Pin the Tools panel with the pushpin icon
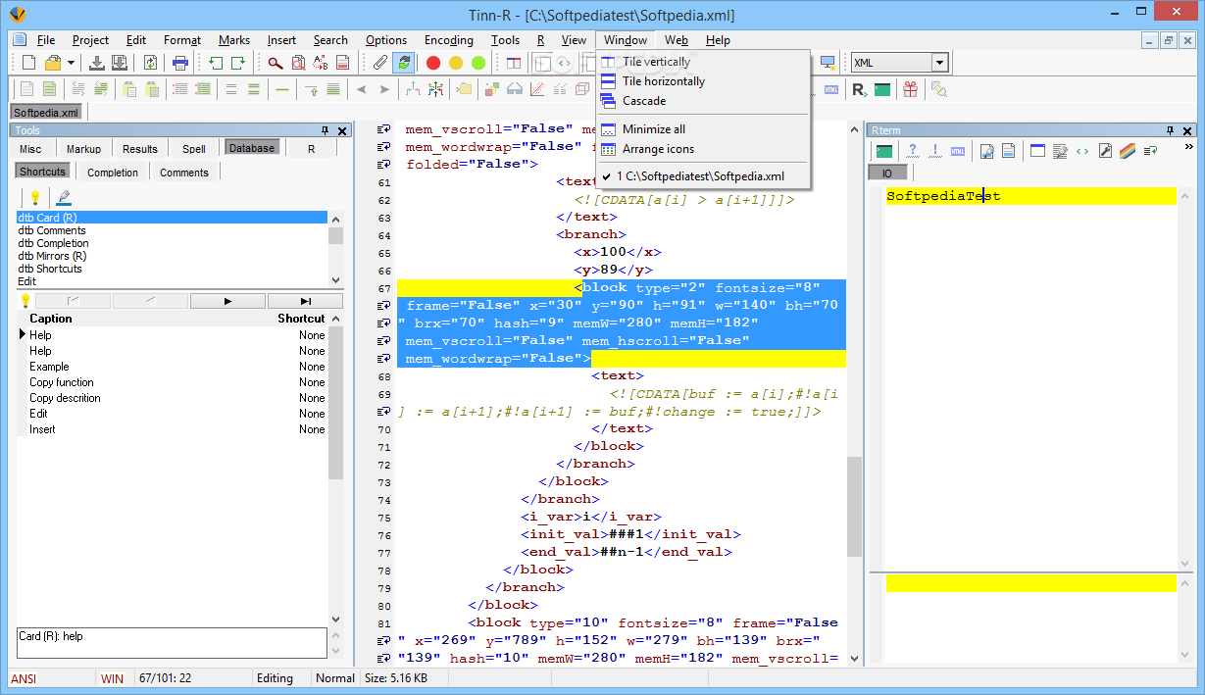The image size is (1205, 695). point(326,130)
